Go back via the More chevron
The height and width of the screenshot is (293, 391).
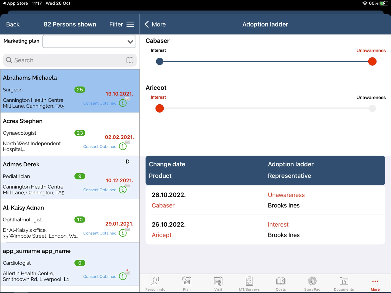click(x=155, y=24)
